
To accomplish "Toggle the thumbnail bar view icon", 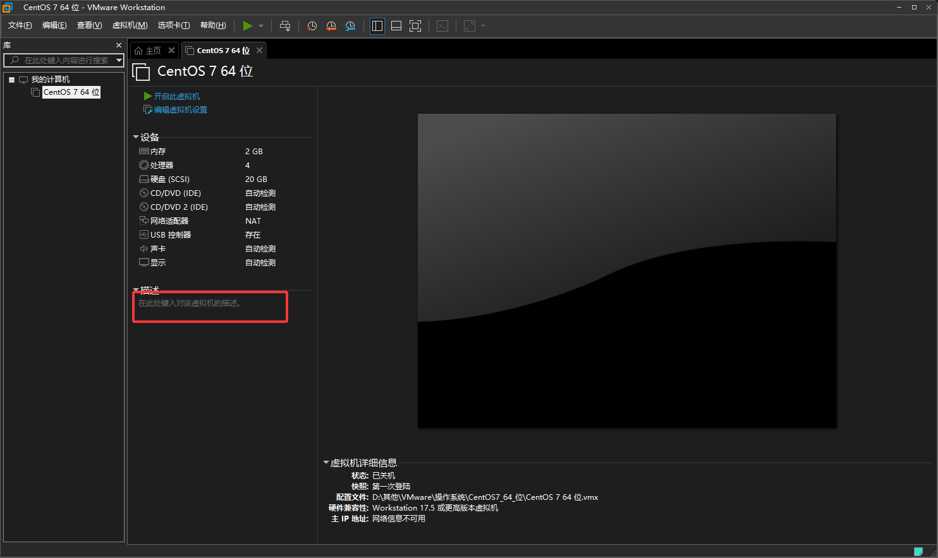I will 396,26.
